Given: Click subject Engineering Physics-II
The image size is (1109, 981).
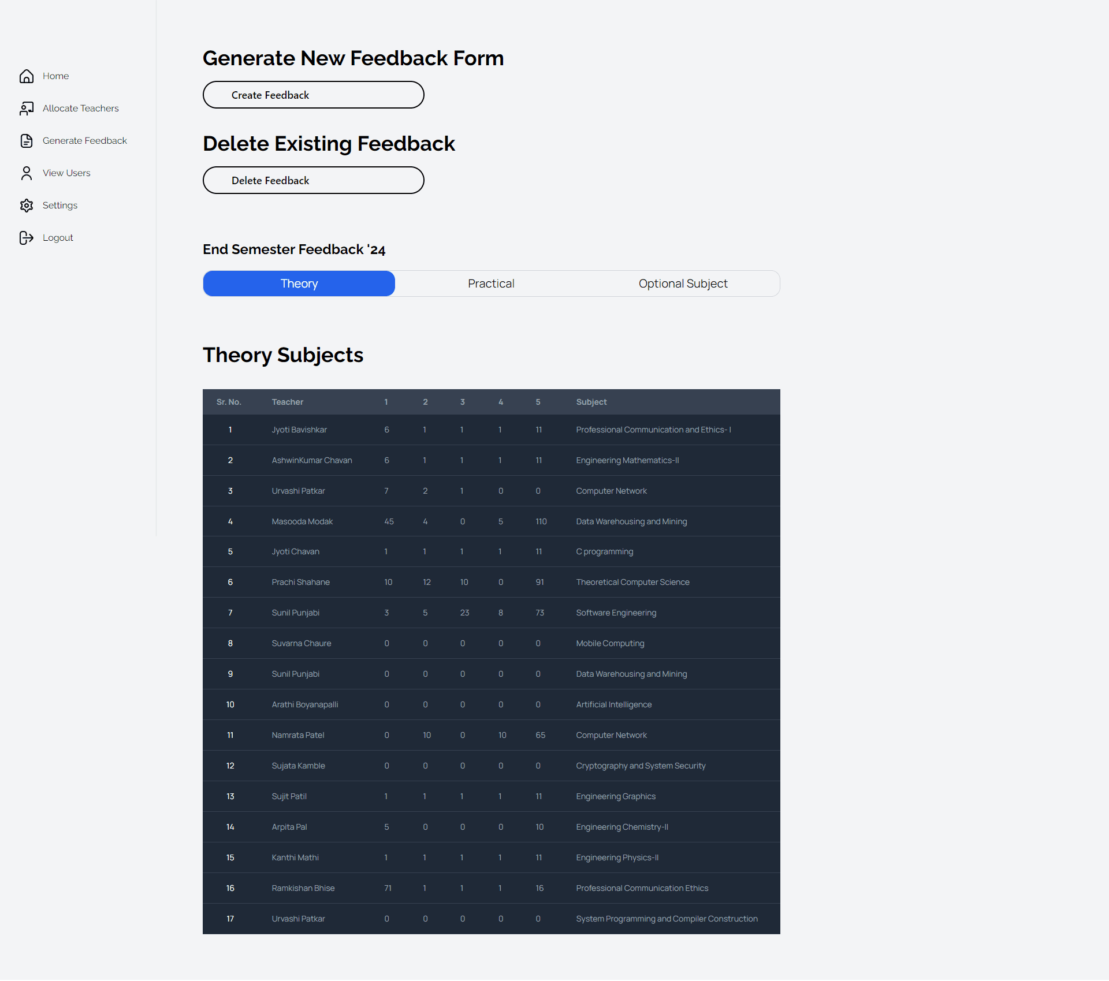Looking at the screenshot, I should click(617, 857).
